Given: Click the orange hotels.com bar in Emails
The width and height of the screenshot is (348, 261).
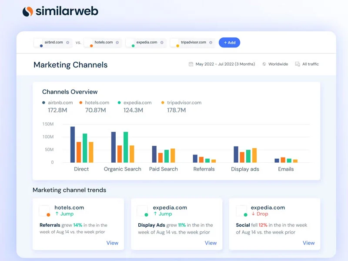Looking at the screenshot, I should pos(283,160).
